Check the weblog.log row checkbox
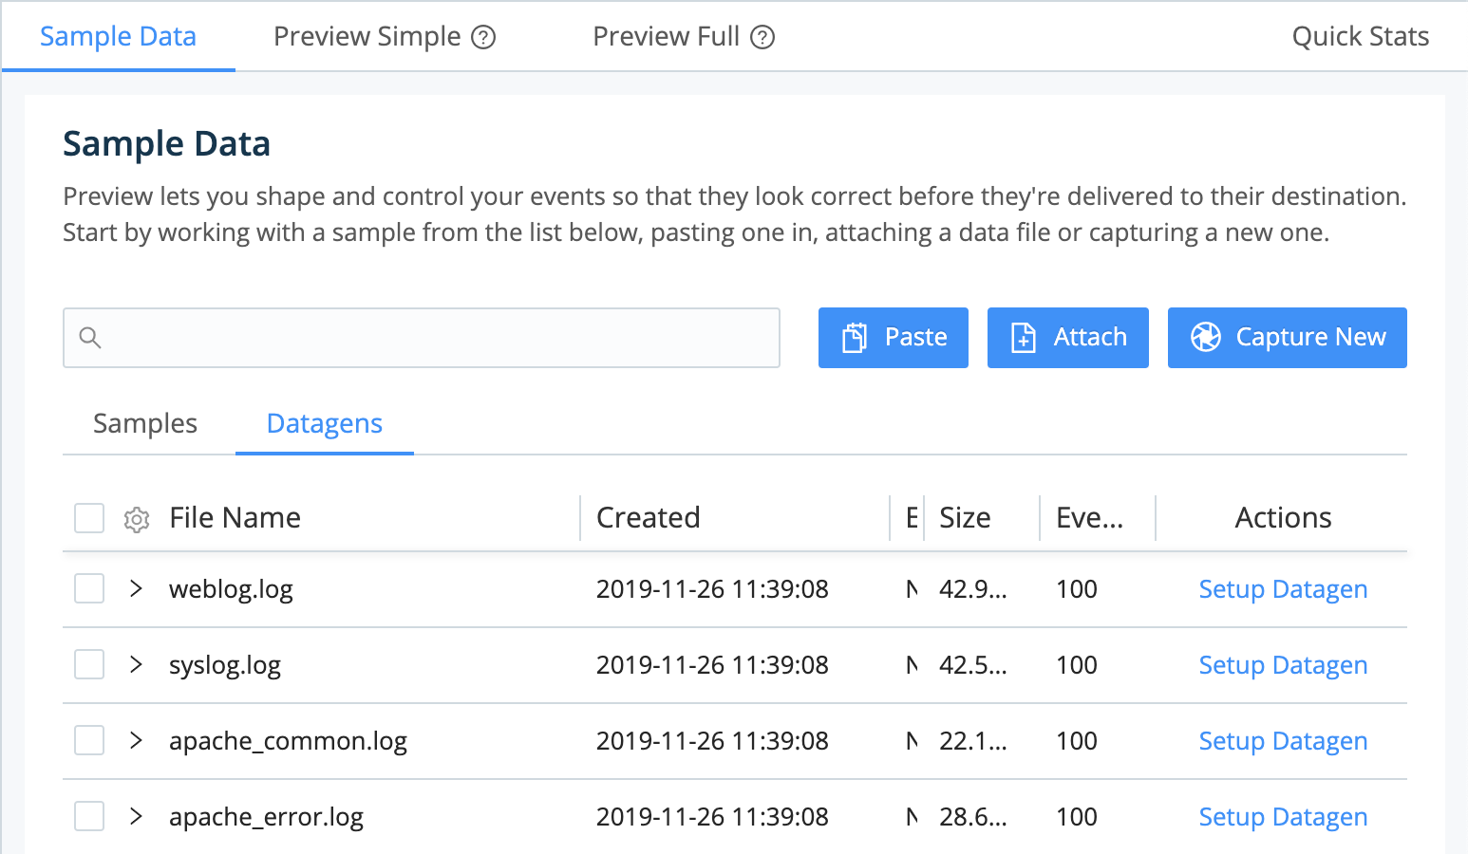This screenshot has width=1468, height=854. click(88, 588)
